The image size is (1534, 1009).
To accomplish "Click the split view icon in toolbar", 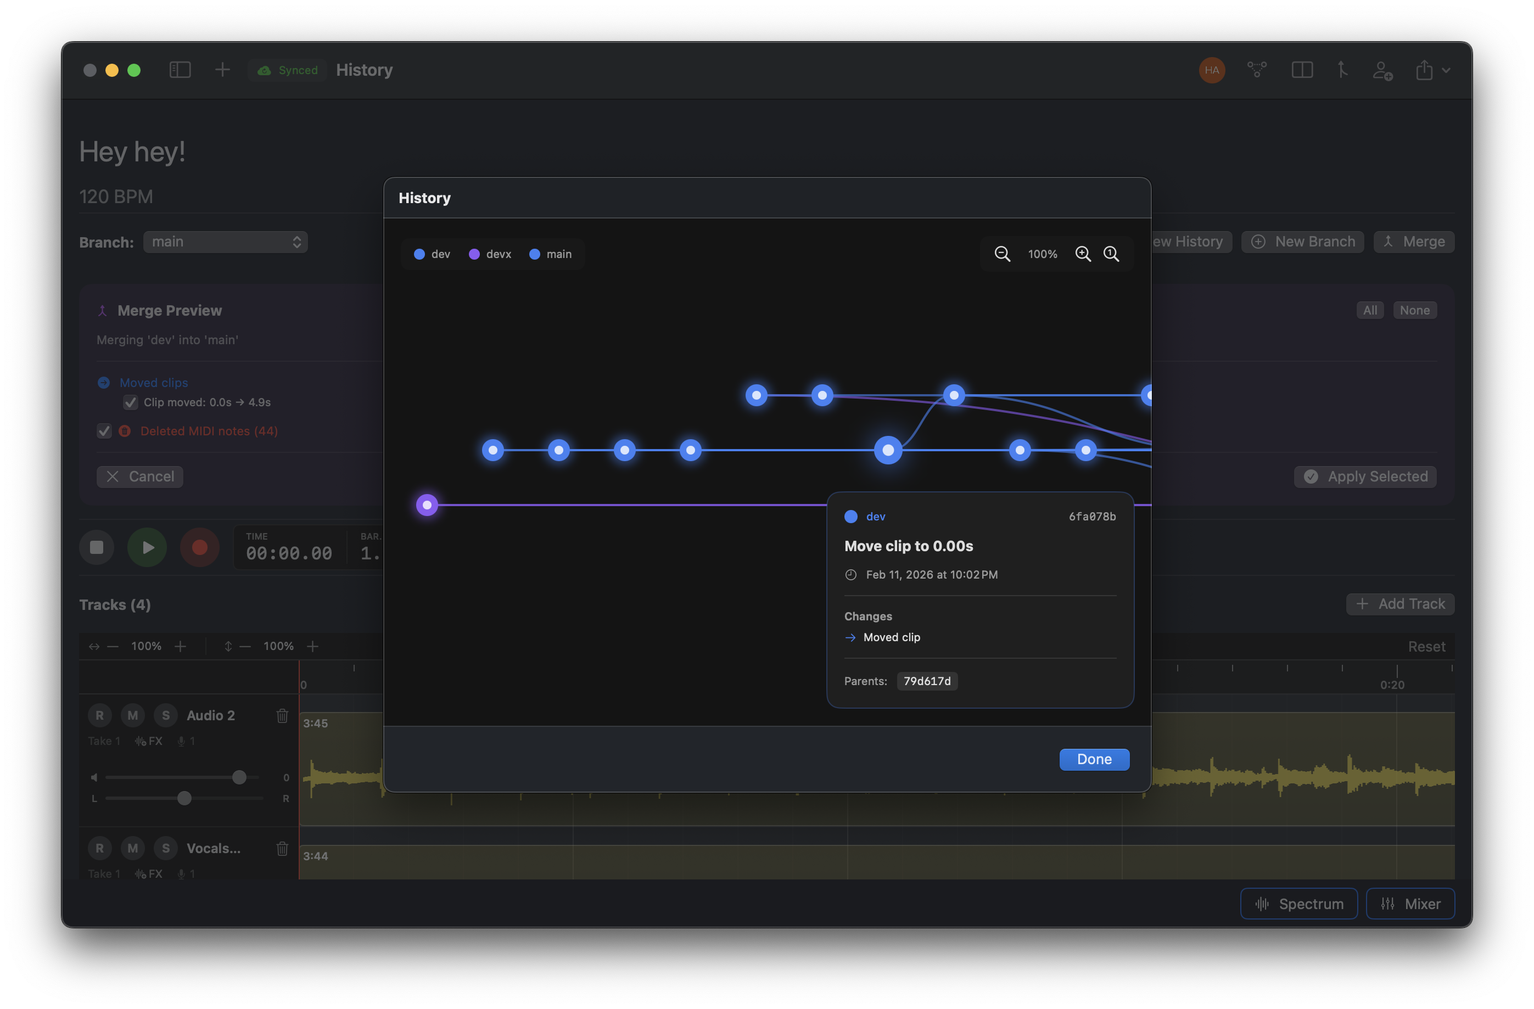I will pyautogui.click(x=1302, y=70).
